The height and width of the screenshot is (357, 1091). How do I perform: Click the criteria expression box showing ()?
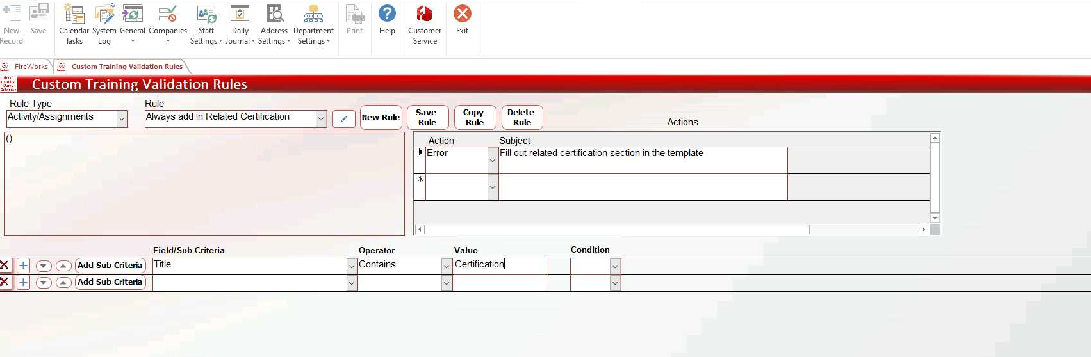pyautogui.click(x=204, y=184)
